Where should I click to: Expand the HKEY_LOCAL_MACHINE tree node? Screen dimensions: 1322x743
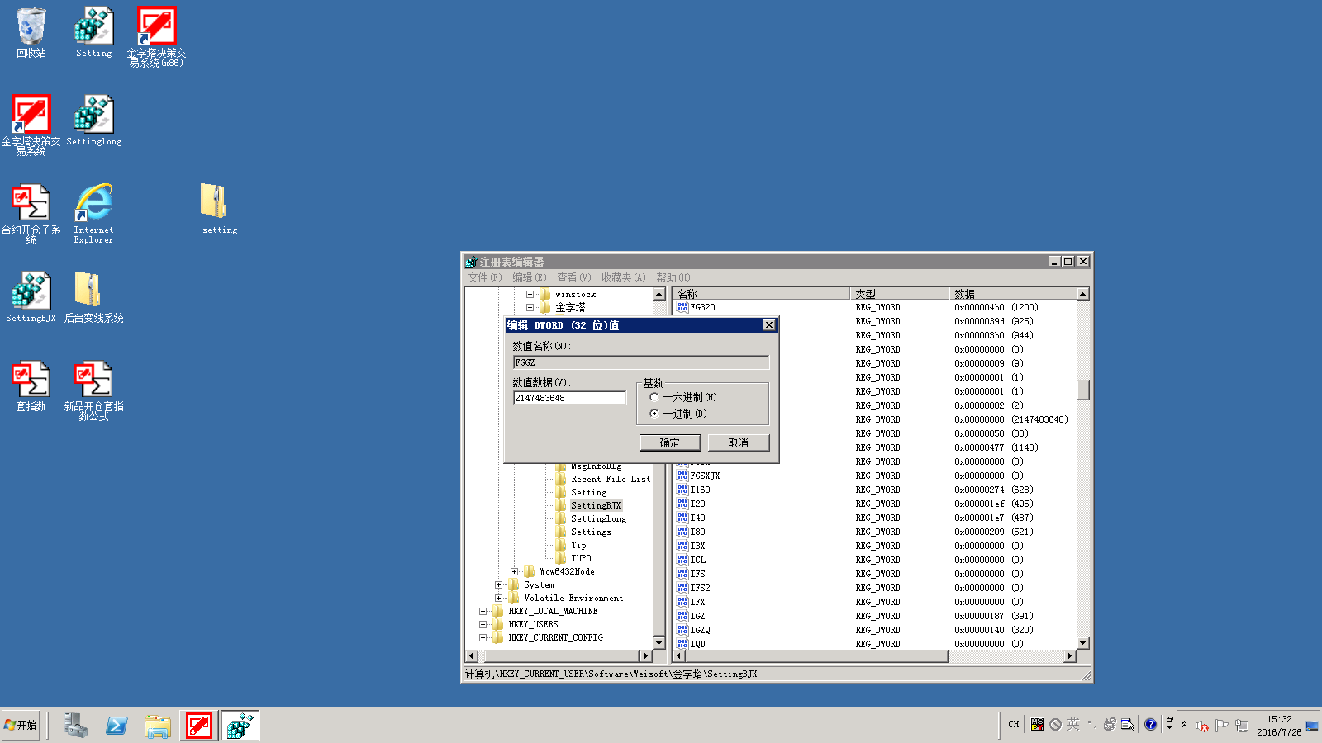tap(483, 612)
